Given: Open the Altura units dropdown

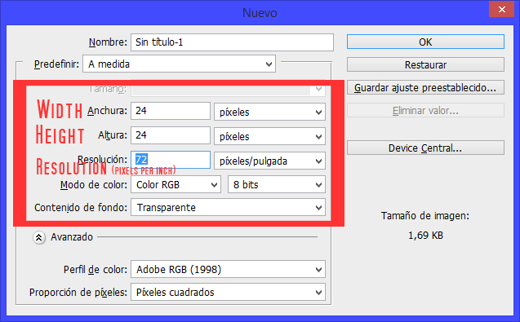Looking at the screenshot, I should [269, 136].
